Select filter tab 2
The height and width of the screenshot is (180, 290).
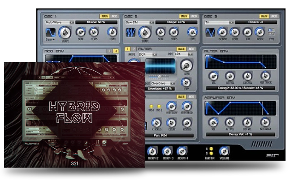pos(134,48)
